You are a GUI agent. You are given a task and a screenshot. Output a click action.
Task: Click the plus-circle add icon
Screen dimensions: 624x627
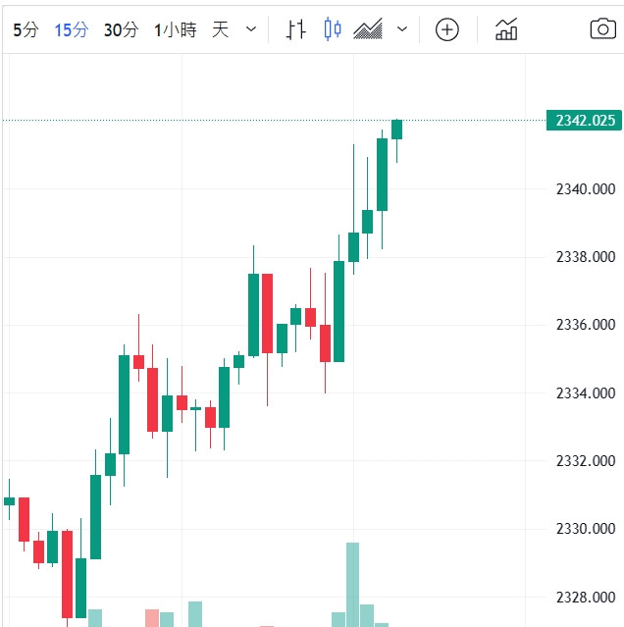coord(447,29)
